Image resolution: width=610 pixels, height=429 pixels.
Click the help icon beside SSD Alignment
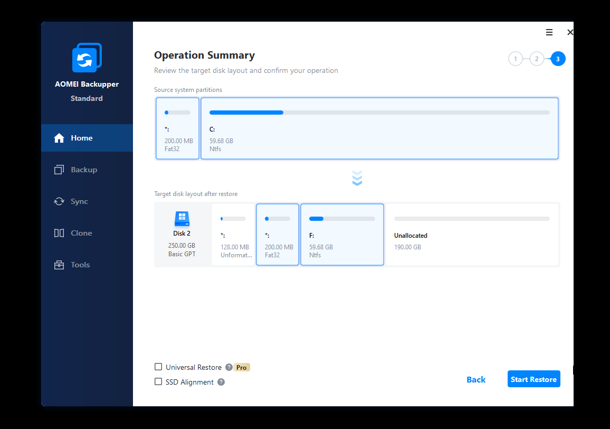pos(221,382)
